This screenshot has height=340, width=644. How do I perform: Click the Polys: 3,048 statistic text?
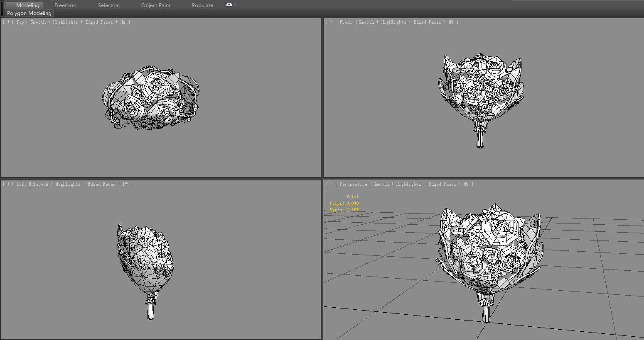click(x=344, y=204)
